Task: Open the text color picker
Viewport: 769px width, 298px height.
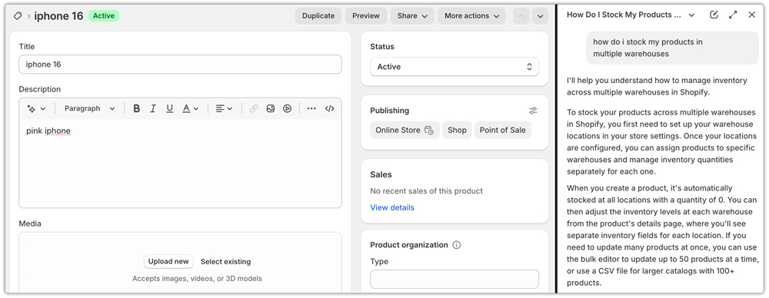Action: pos(190,108)
